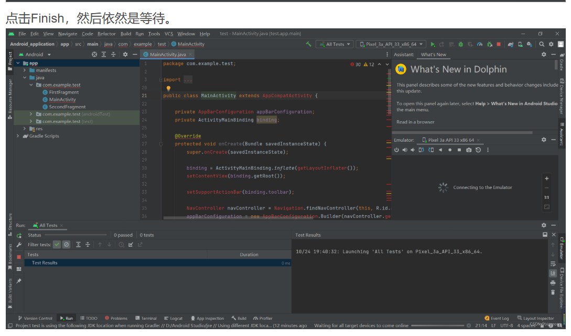This screenshot has width=571, height=336.
Task: Select the Test Results row
Action: 158,262
